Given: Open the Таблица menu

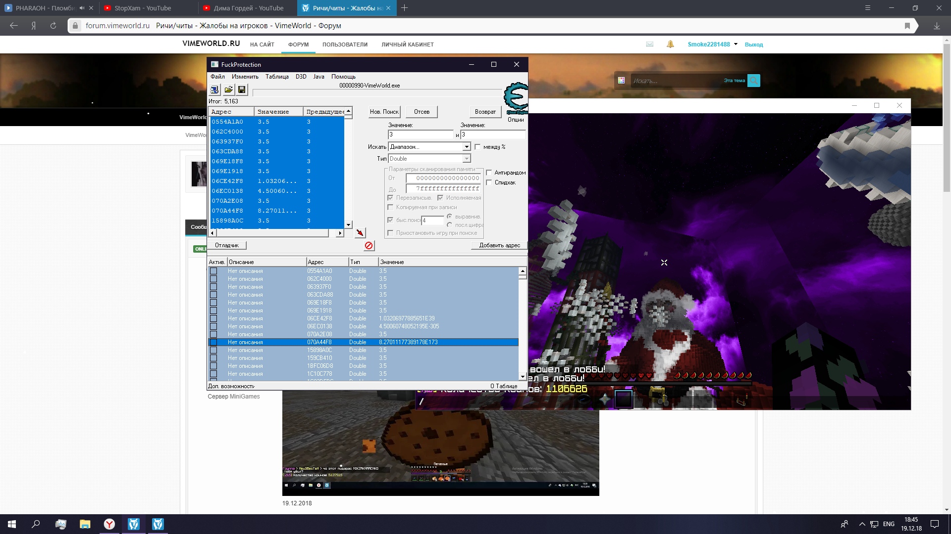Looking at the screenshot, I should coord(277,77).
